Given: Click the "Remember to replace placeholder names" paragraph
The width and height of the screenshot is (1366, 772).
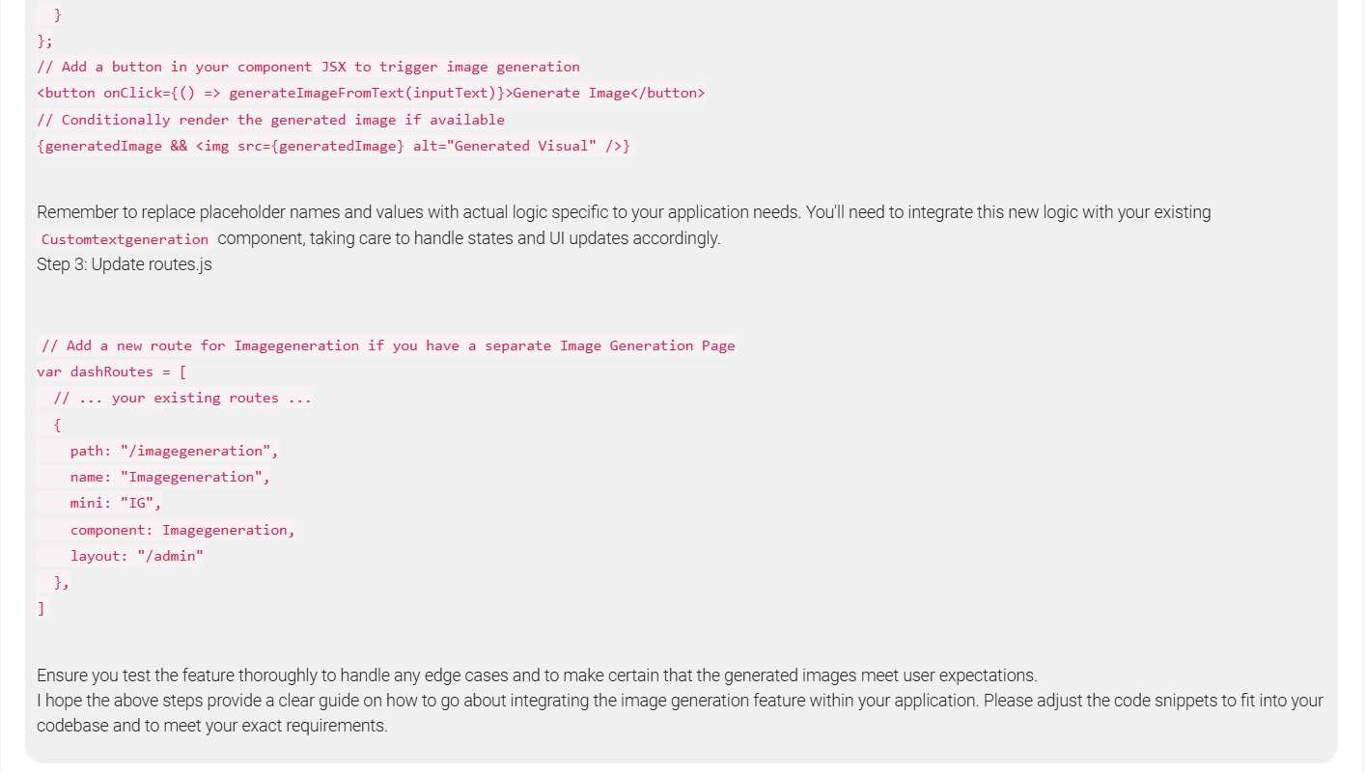Looking at the screenshot, I should click(x=624, y=212).
